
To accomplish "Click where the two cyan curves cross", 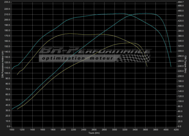I will (131, 15).
